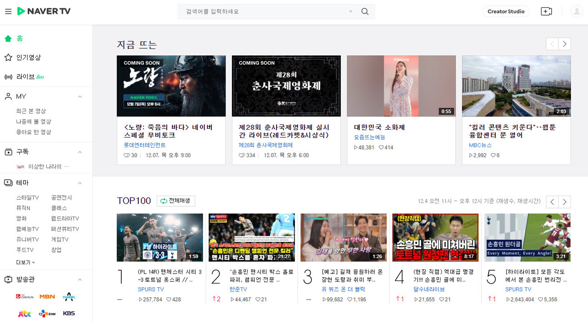
Task: Collapse the MY section
Action: [79, 97]
